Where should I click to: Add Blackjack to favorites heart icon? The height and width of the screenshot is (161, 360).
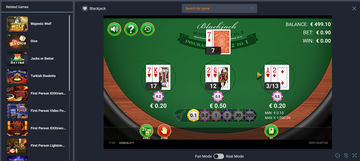85,8
